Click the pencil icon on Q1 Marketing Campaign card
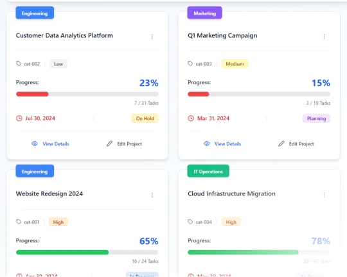 pyautogui.click(x=281, y=144)
